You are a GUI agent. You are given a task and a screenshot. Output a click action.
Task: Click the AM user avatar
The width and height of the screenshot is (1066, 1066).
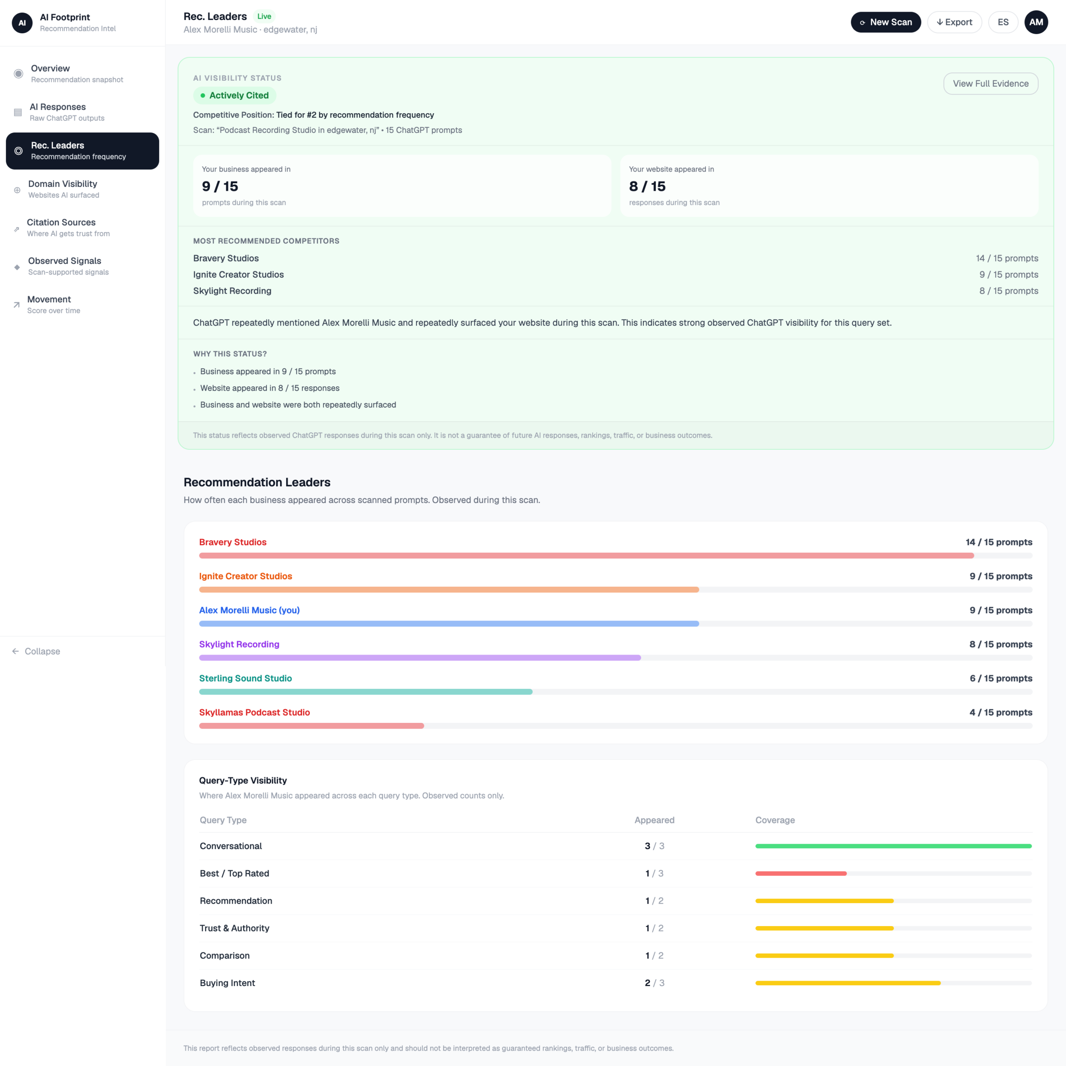click(x=1036, y=22)
